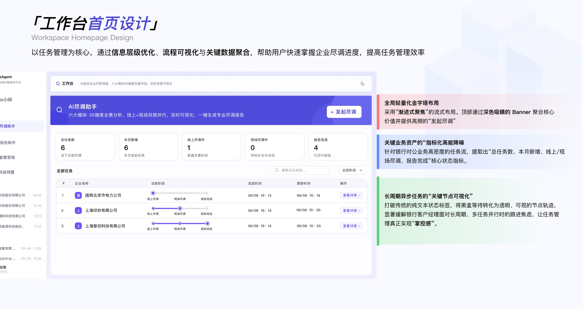Click 查看详情 for 上海印钞有限公司
The image size is (583, 309).
coord(351,211)
